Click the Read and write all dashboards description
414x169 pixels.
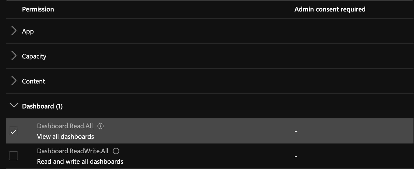pyautogui.click(x=80, y=161)
